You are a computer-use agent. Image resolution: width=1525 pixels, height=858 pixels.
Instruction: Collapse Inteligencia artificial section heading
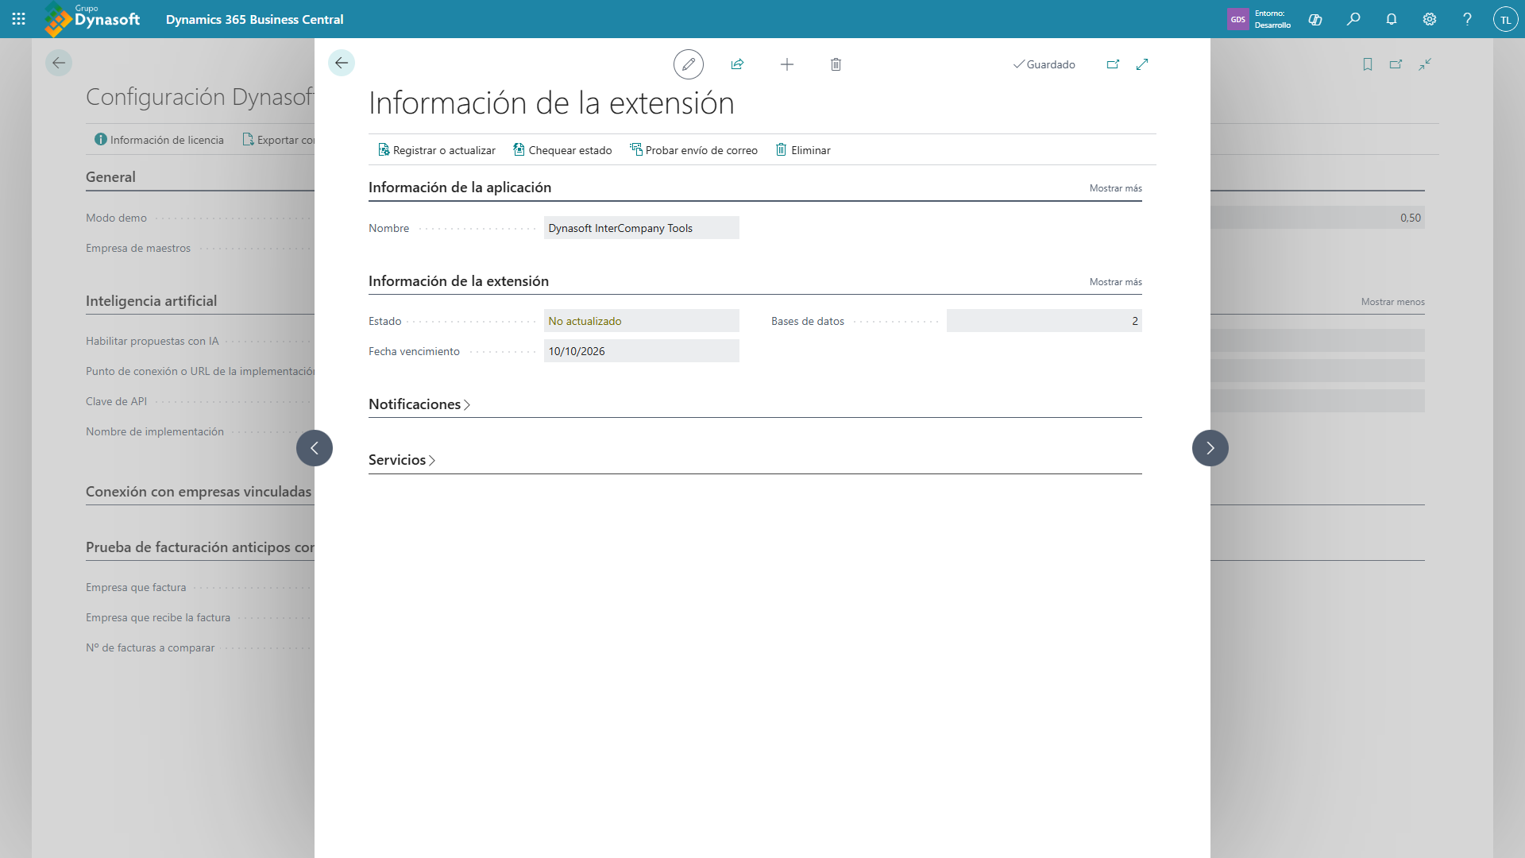151,301
